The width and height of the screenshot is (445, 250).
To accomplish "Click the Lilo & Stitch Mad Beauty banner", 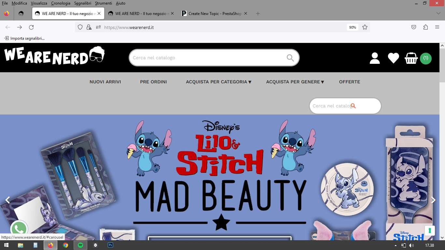I will point(220,177).
